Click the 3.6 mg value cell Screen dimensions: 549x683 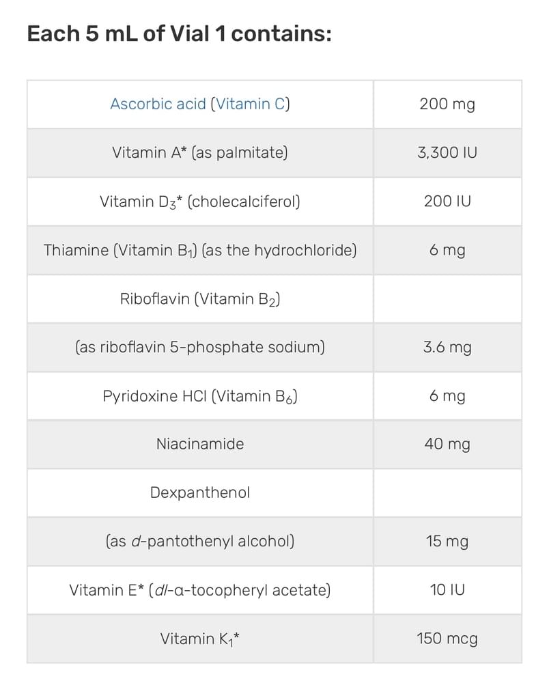447,347
